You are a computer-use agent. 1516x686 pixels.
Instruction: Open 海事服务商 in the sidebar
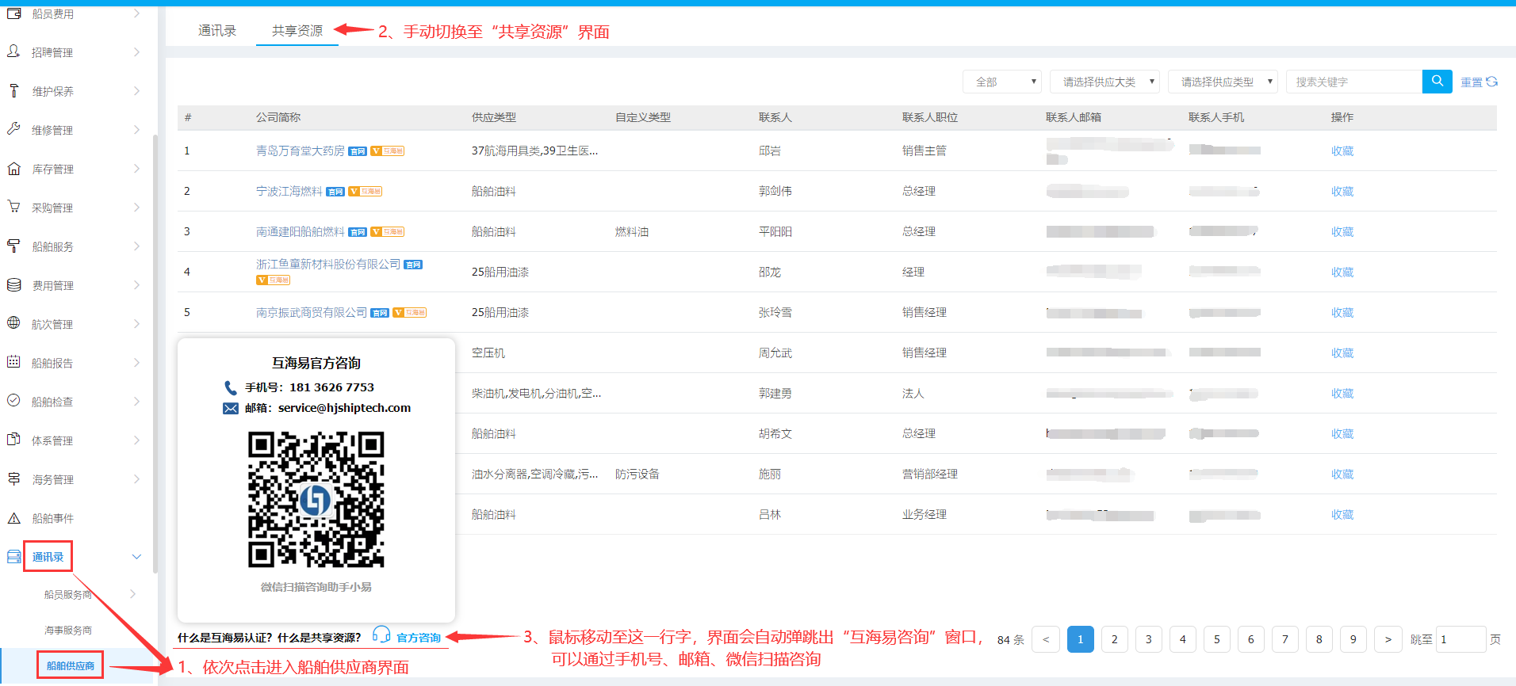[68, 630]
